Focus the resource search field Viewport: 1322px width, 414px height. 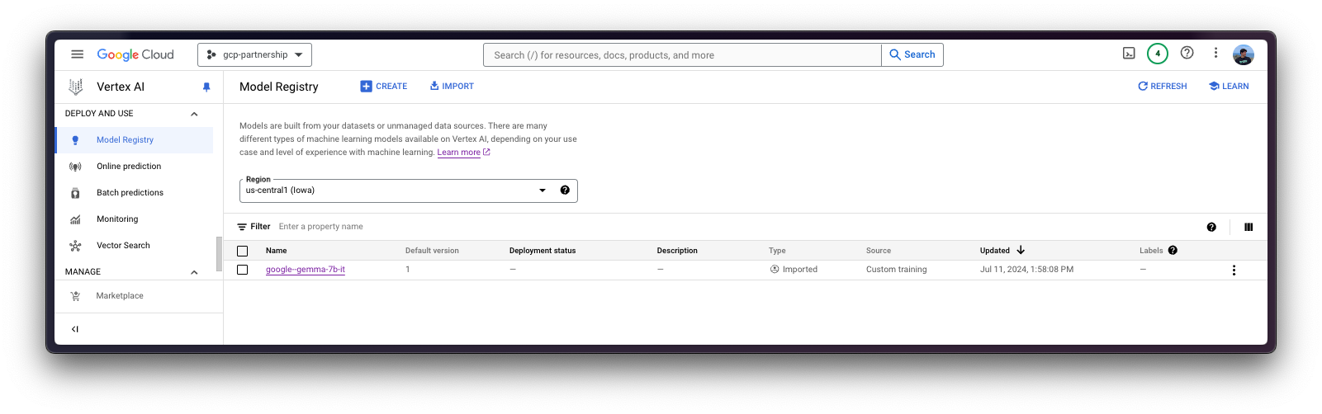[682, 55]
